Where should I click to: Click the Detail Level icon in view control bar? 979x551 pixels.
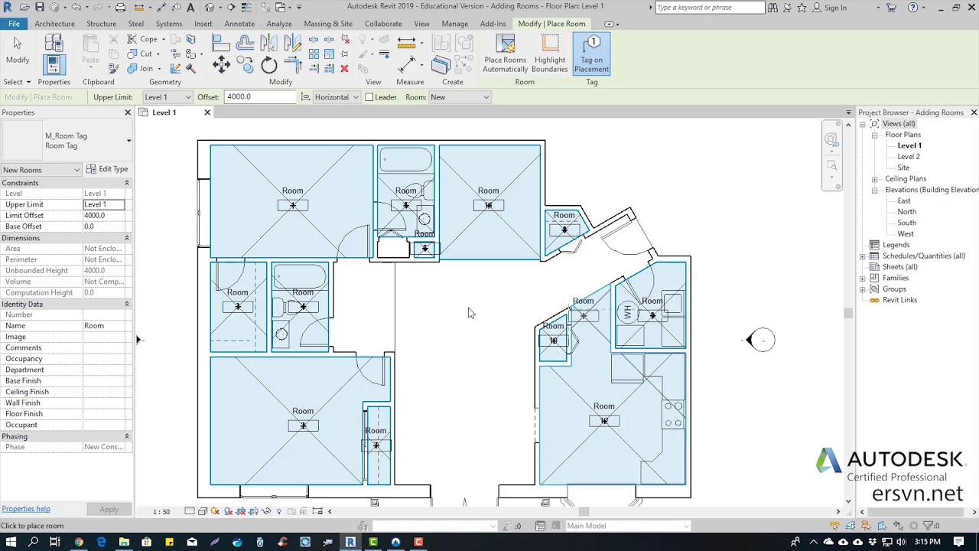(x=190, y=511)
